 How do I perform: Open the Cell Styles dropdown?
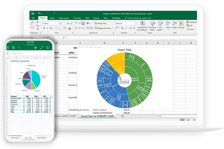tap(160, 26)
